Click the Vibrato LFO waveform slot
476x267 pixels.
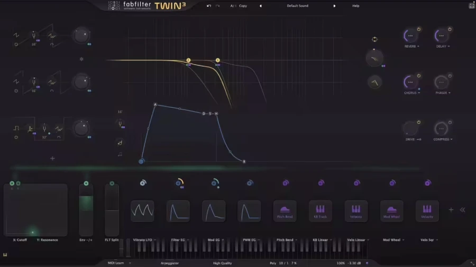tap(142, 211)
